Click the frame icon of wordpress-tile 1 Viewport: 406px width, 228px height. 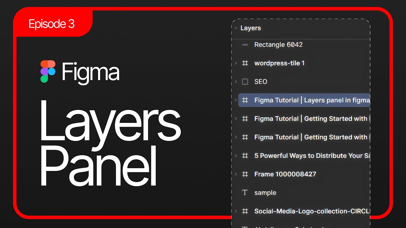(x=245, y=63)
